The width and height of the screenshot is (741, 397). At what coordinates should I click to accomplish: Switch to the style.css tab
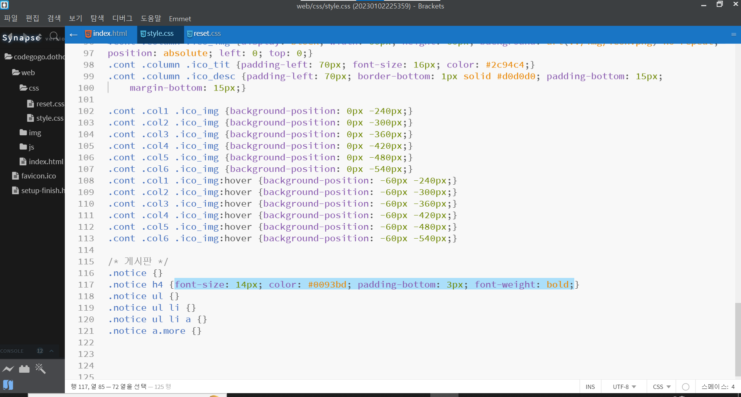[x=160, y=34]
